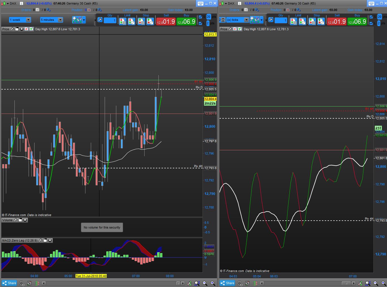This screenshot has width=387, height=287.
Task: Open Price settings wrench in the left chart
Action: click(12, 29)
